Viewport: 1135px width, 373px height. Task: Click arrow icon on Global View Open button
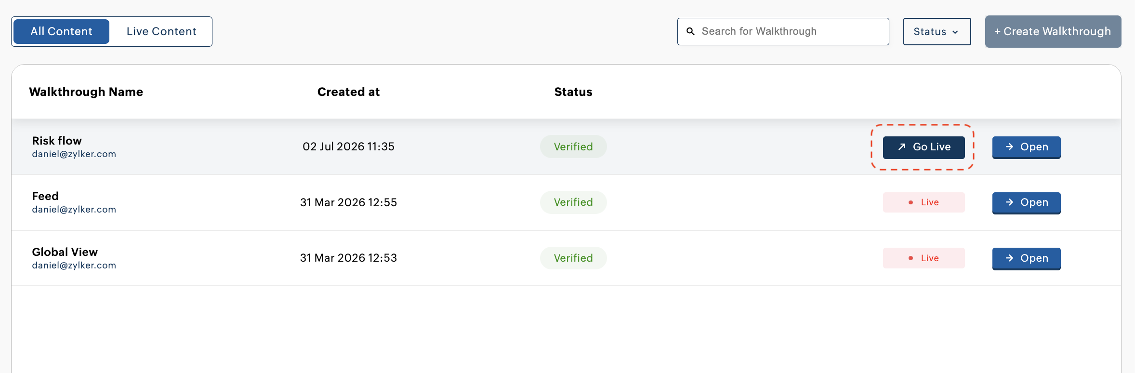tap(1009, 258)
